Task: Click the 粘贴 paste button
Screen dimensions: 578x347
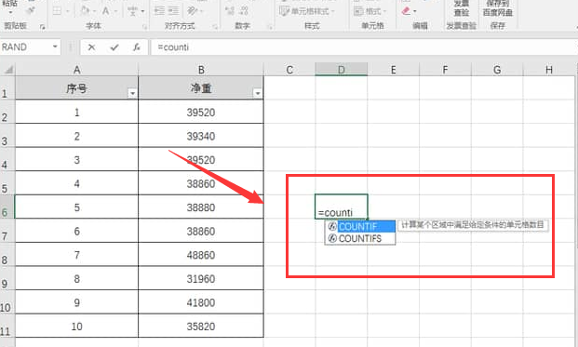Action: pyautogui.click(x=10, y=4)
